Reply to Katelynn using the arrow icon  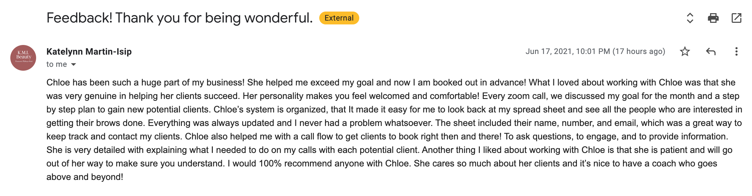(711, 51)
